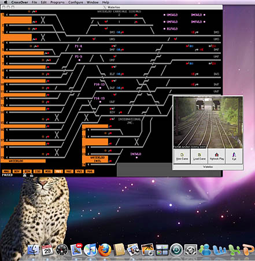This screenshot has height=261, width=255.
Task: Open the Configure menu
Action: point(76,2)
